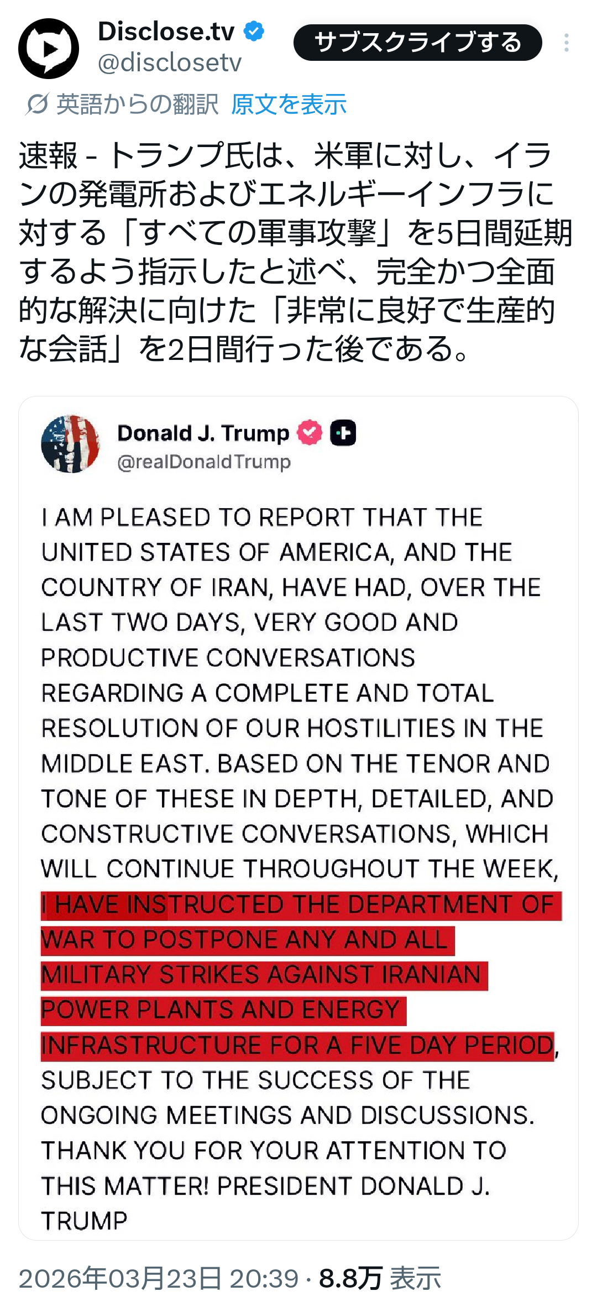The width and height of the screenshot is (597, 1307).
Task: Open the post timestamp 2026年03月23日 20:39
Action: pos(158,1278)
